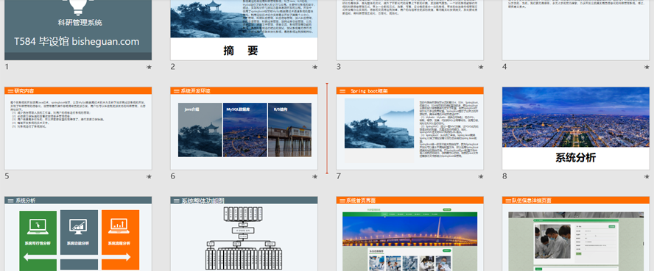Click the animation star icon under slide 3

[x=481, y=67]
